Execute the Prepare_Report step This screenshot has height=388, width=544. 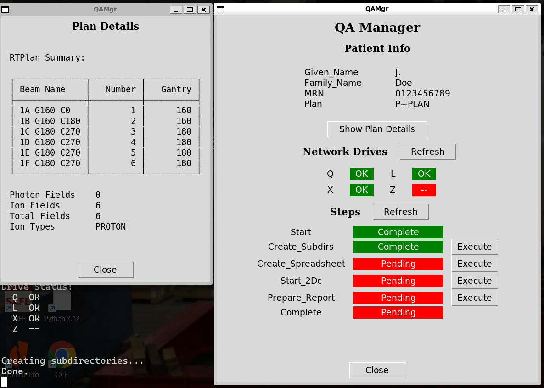tap(474, 298)
